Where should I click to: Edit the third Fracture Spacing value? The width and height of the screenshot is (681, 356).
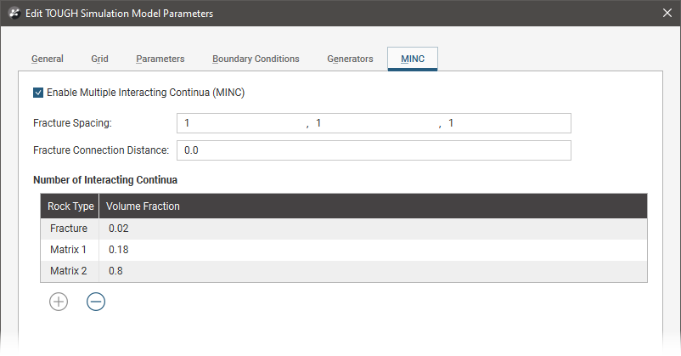point(506,123)
